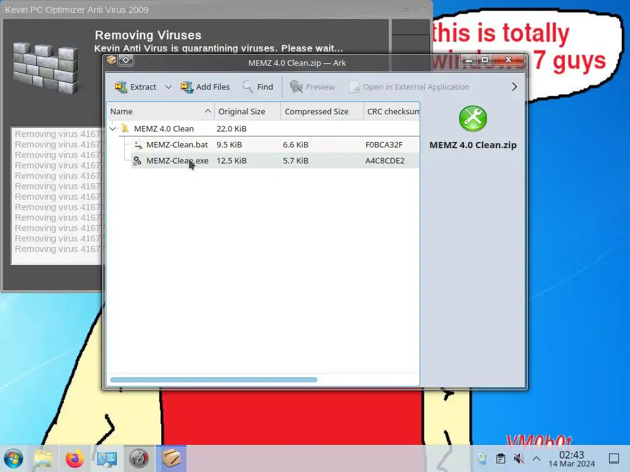
Task: Click the Ark package taskbar icon
Action: [x=171, y=458]
